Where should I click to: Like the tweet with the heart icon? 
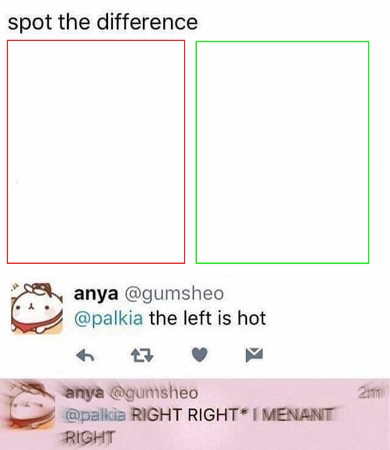[x=199, y=355]
